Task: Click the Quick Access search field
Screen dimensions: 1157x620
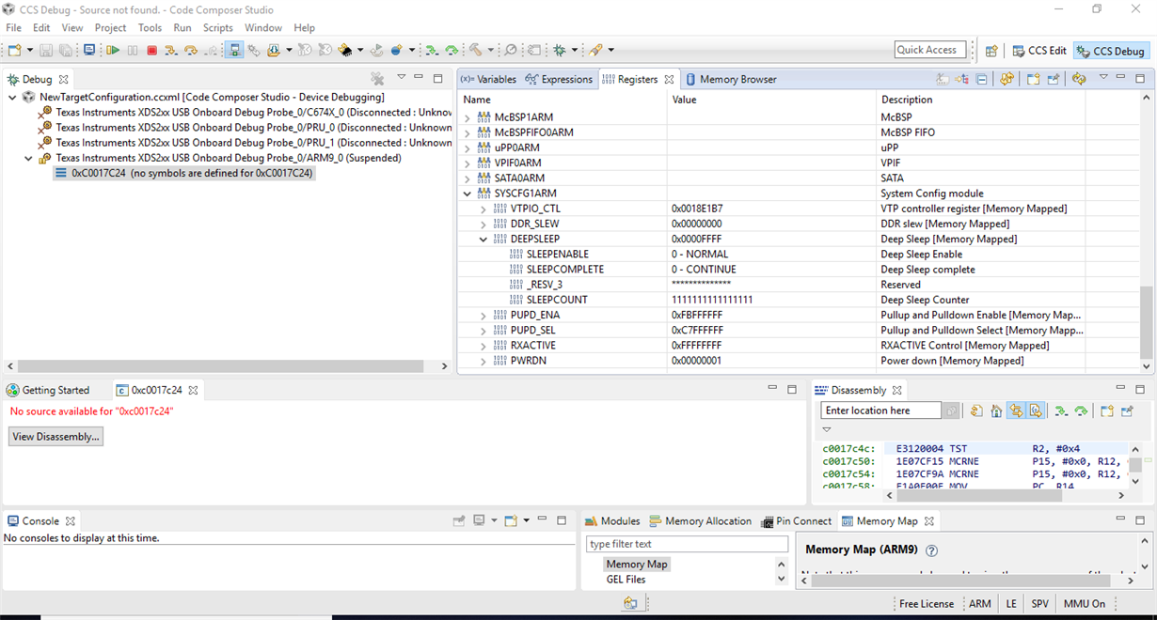Action: point(929,50)
